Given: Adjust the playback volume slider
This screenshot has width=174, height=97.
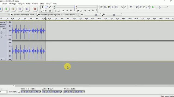Looking at the screenshot, I should tap(96, 15).
